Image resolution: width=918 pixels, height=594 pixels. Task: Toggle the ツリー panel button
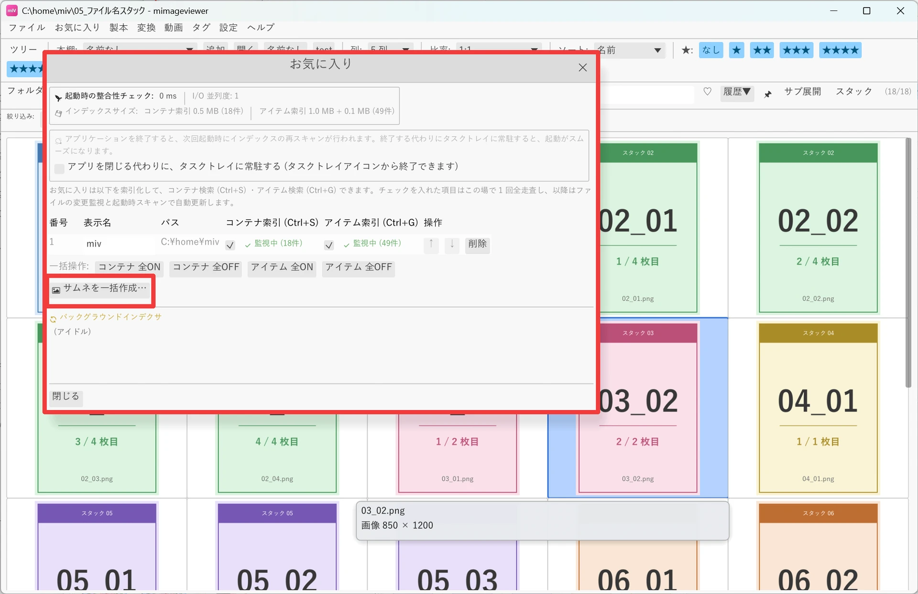(23, 49)
